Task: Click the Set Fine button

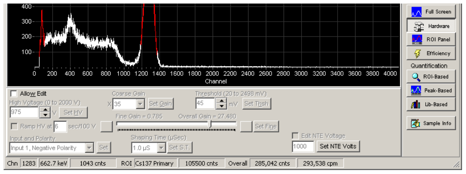Action: [266, 126]
